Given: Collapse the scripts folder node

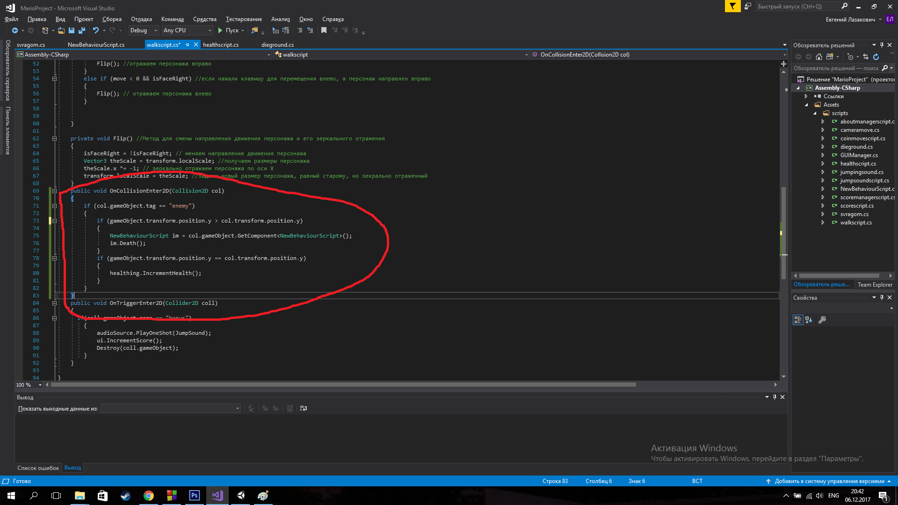Looking at the screenshot, I should point(815,113).
